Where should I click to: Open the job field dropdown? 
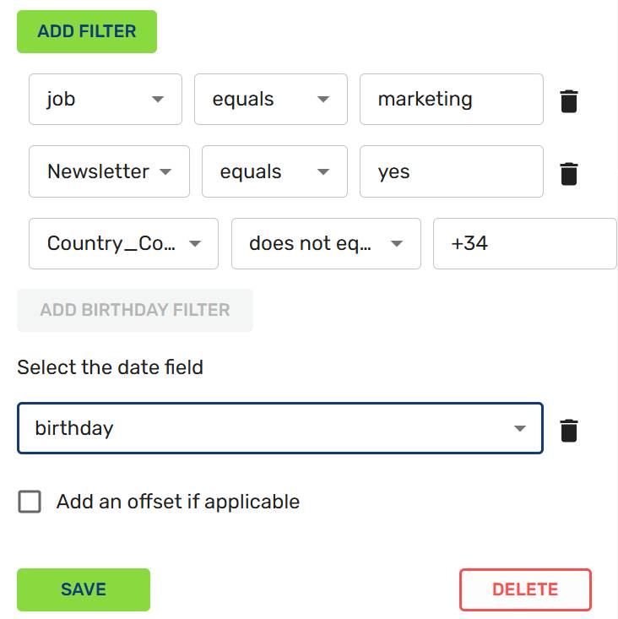coord(106,100)
